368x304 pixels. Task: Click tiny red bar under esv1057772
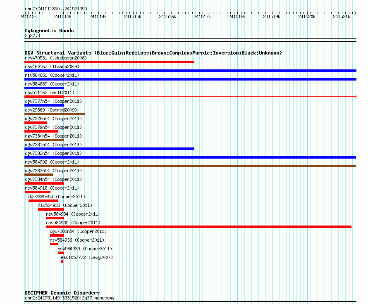(62, 261)
